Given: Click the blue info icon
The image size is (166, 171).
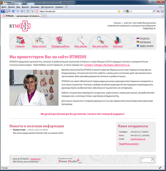Looking at the screenshot, I should (x=138, y=46).
